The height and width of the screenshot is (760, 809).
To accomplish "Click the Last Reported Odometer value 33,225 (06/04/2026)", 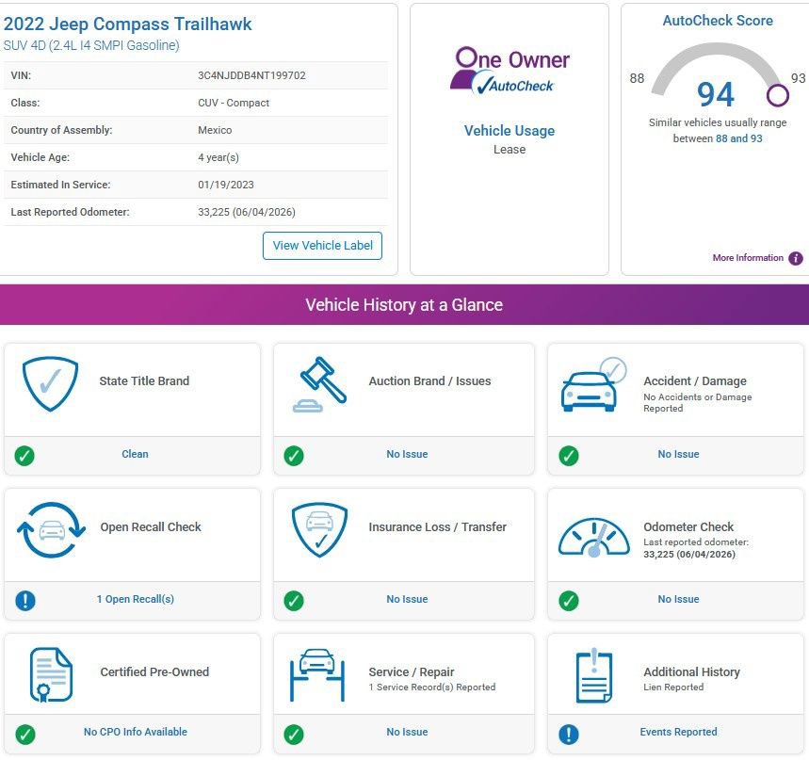I will coord(247,212).
